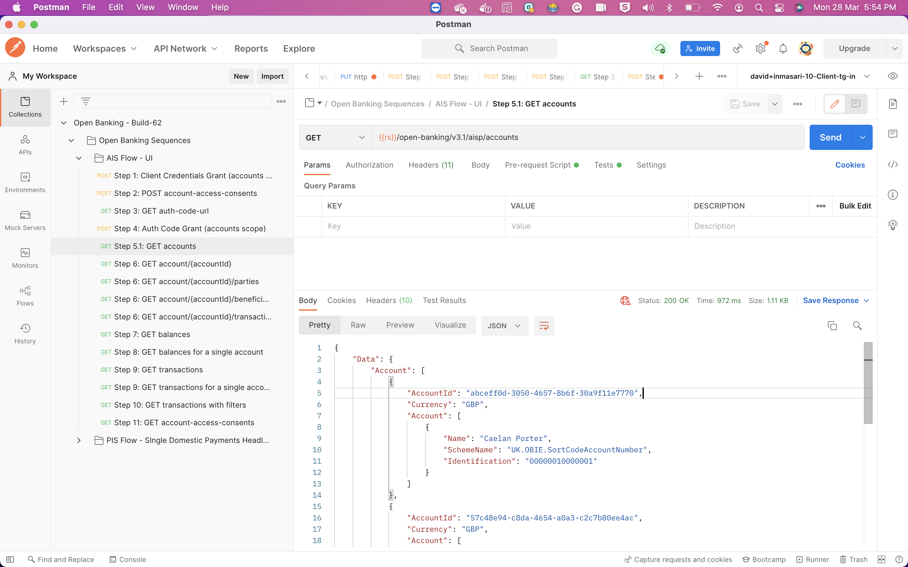908x567 pixels.
Task: Click the network globe warning icon
Action: pyautogui.click(x=625, y=301)
